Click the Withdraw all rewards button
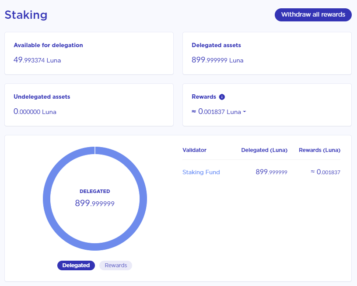 313,14
